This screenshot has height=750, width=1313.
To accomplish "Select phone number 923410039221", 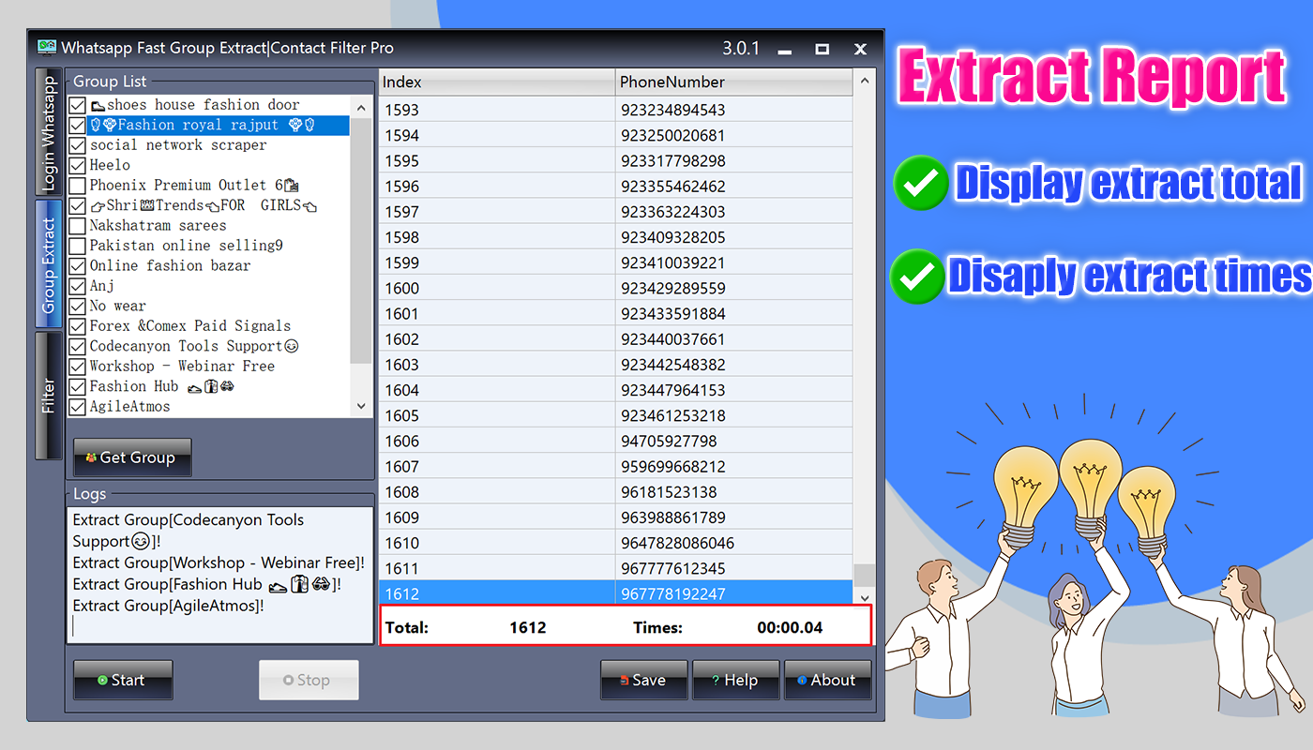I will pos(734,262).
